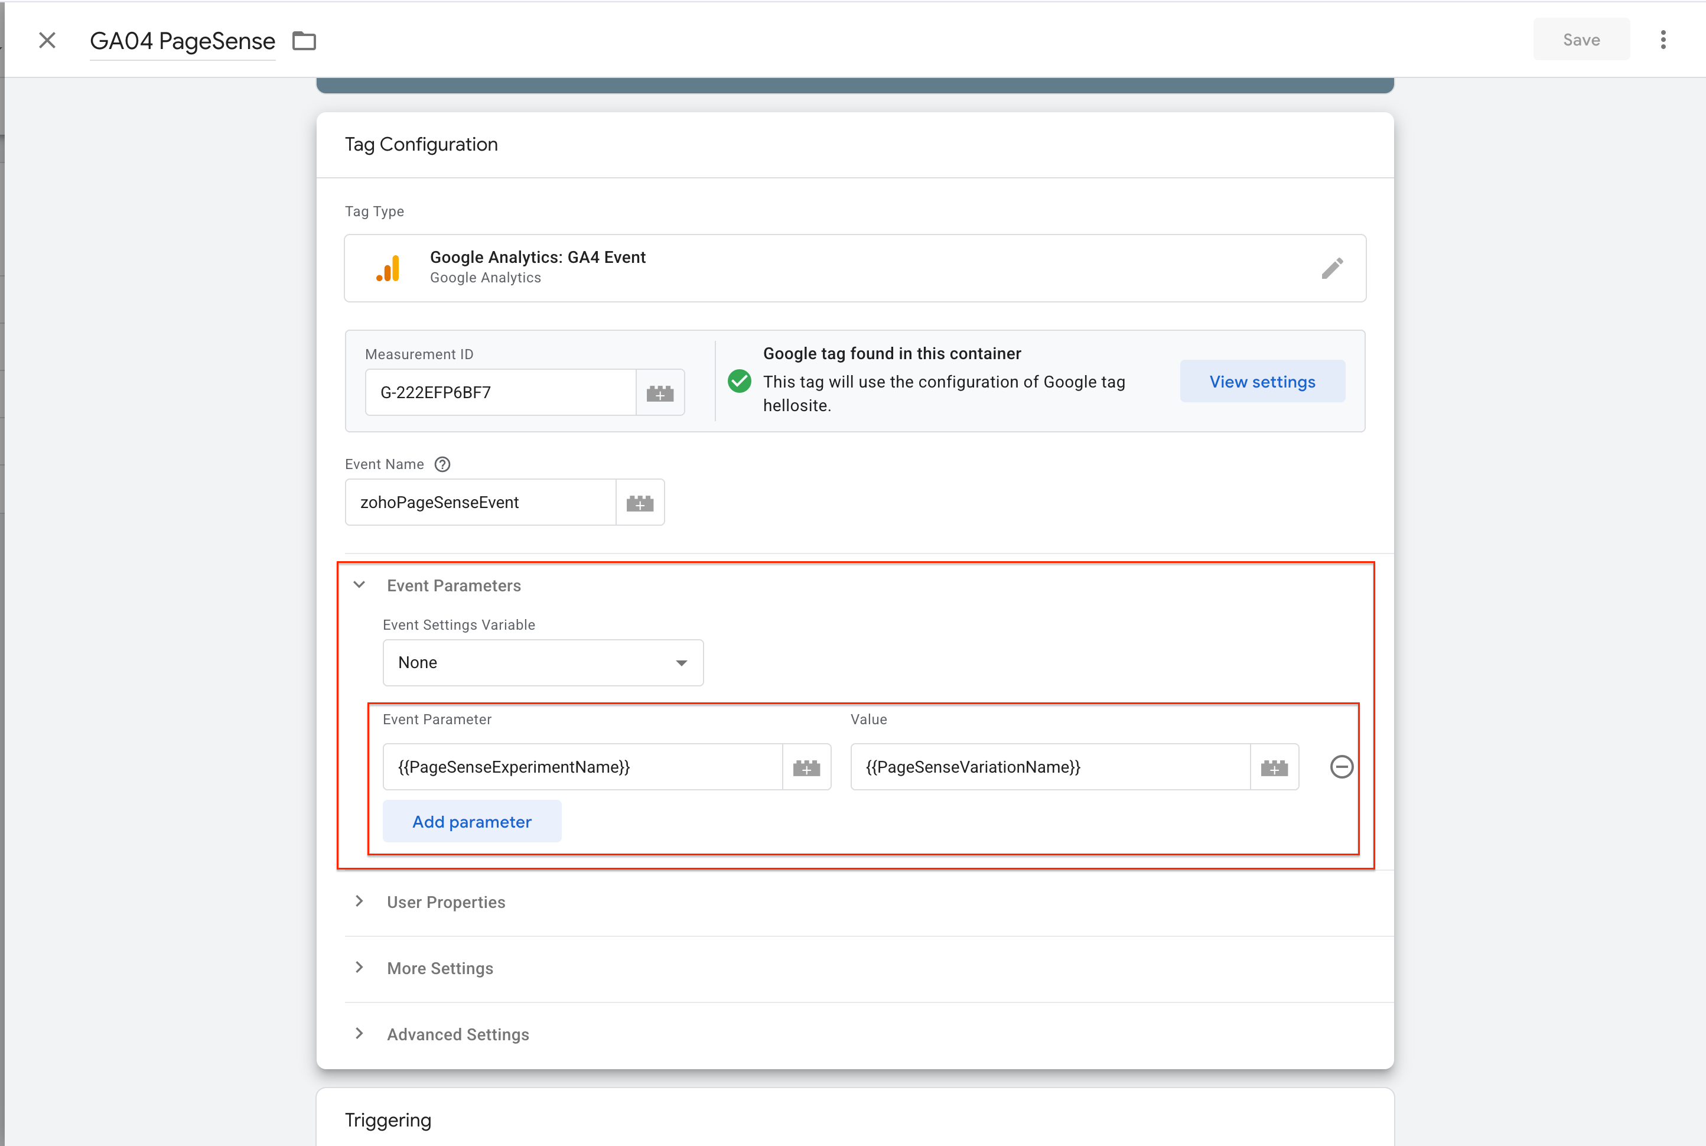Image resolution: width=1706 pixels, height=1146 pixels.
Task: Click the Add parameter button
Action: [x=471, y=822]
